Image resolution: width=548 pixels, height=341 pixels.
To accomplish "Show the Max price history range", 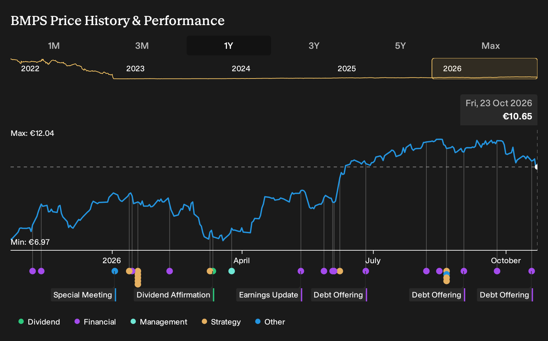I will click(491, 46).
